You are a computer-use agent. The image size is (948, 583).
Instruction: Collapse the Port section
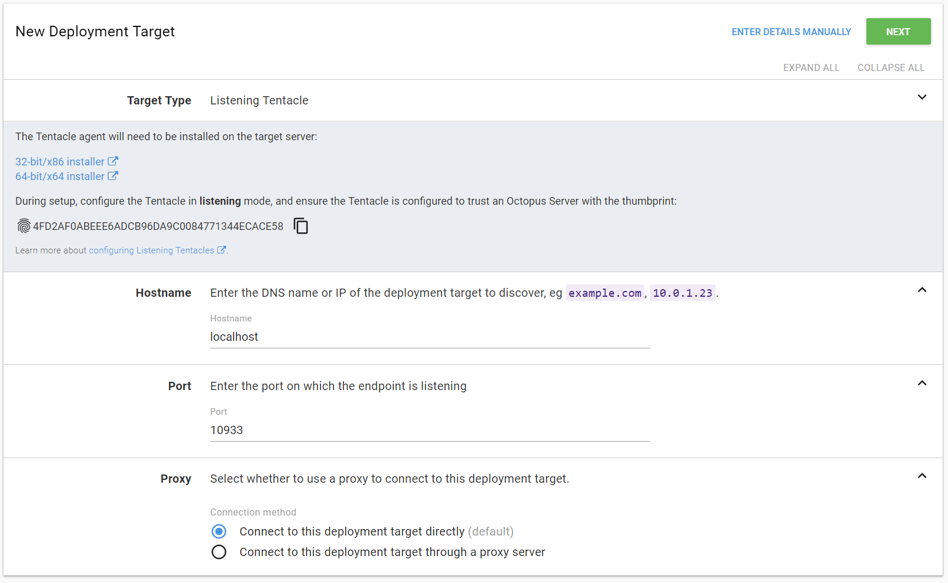[922, 384]
